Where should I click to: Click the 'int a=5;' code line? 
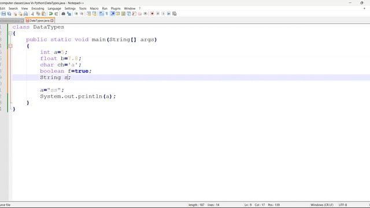(x=54, y=52)
